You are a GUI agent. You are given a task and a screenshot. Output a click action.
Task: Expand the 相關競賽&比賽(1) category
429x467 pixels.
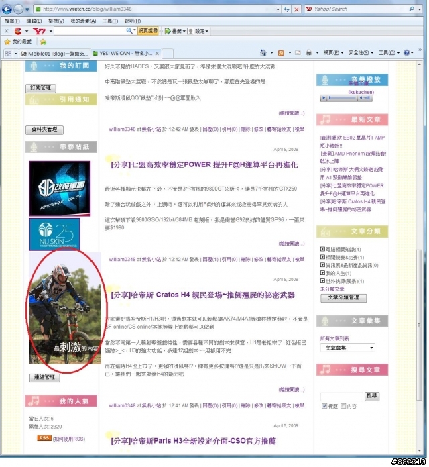click(x=323, y=258)
